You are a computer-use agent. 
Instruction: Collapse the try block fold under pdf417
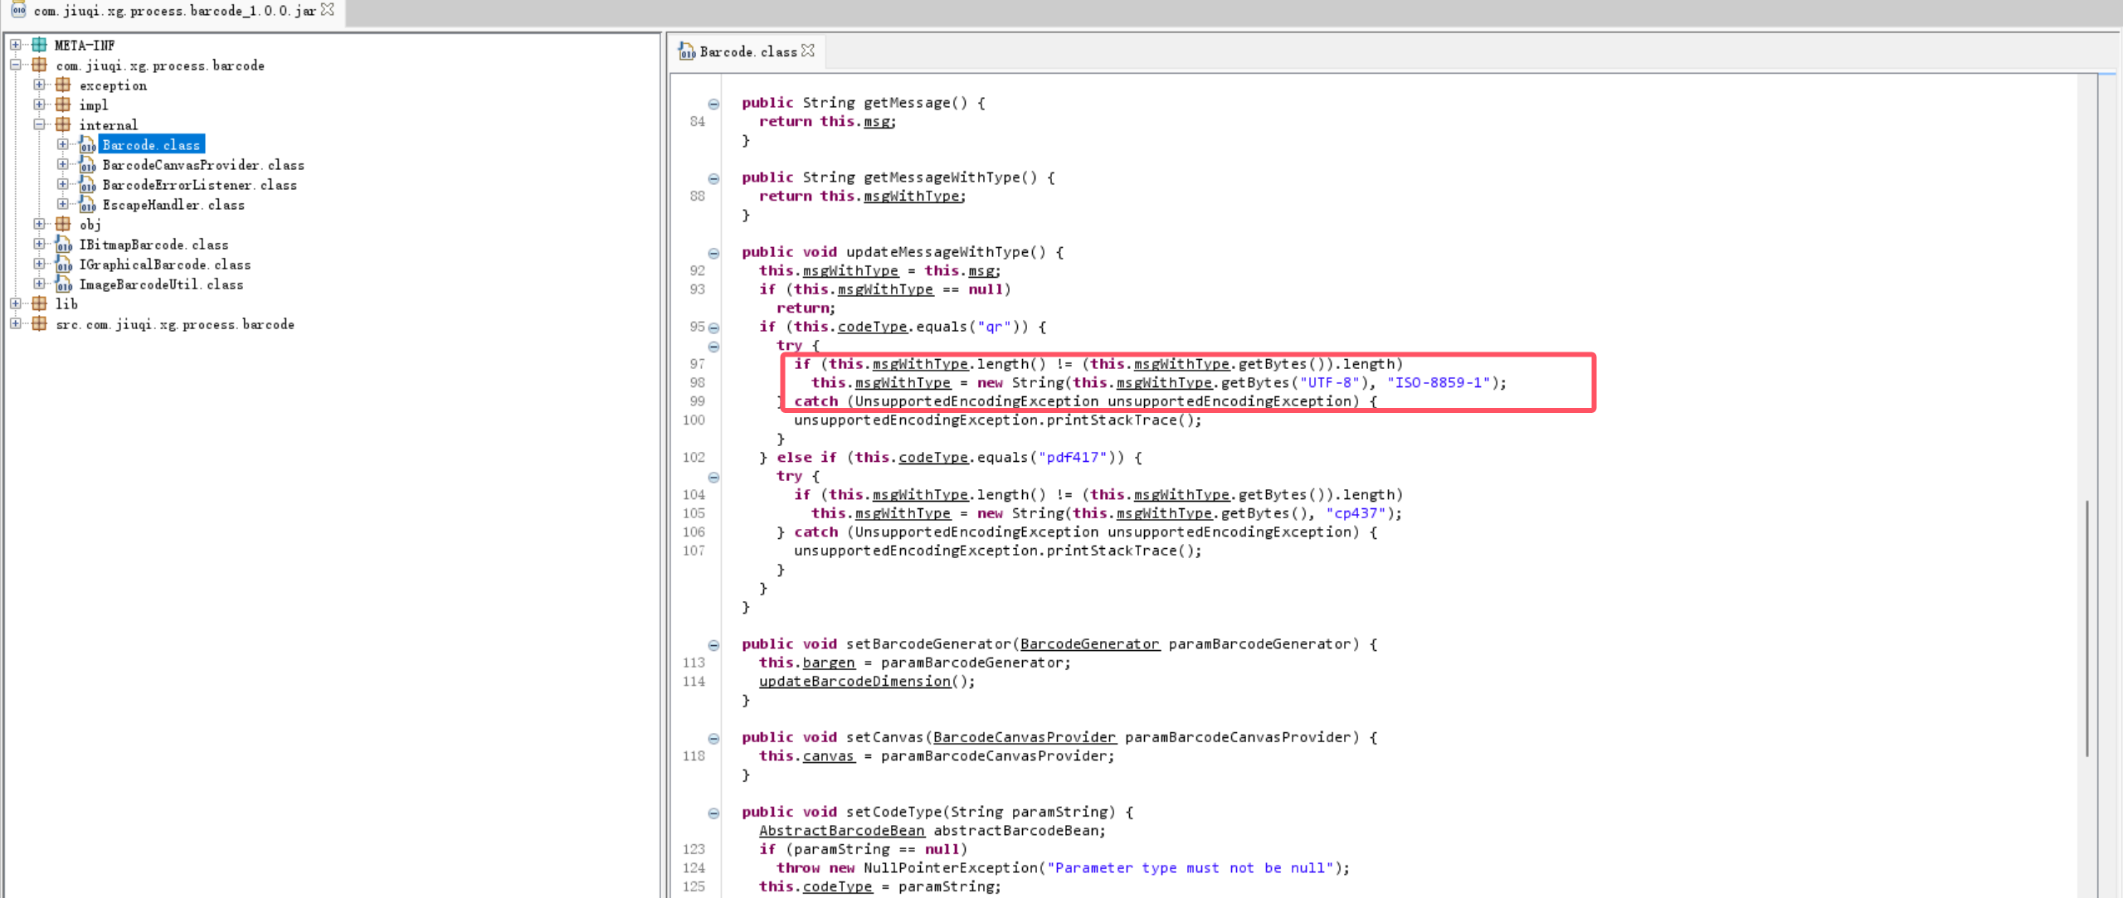713,477
